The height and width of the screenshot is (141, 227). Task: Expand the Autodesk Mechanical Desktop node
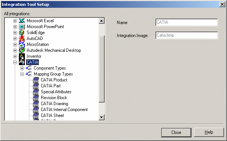point(15,51)
